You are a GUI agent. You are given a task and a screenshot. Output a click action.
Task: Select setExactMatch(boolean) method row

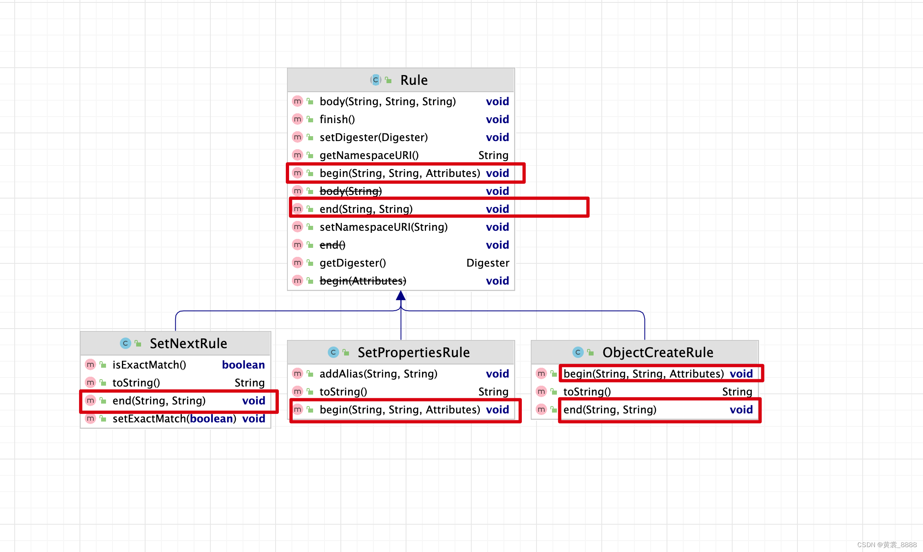[x=175, y=418]
